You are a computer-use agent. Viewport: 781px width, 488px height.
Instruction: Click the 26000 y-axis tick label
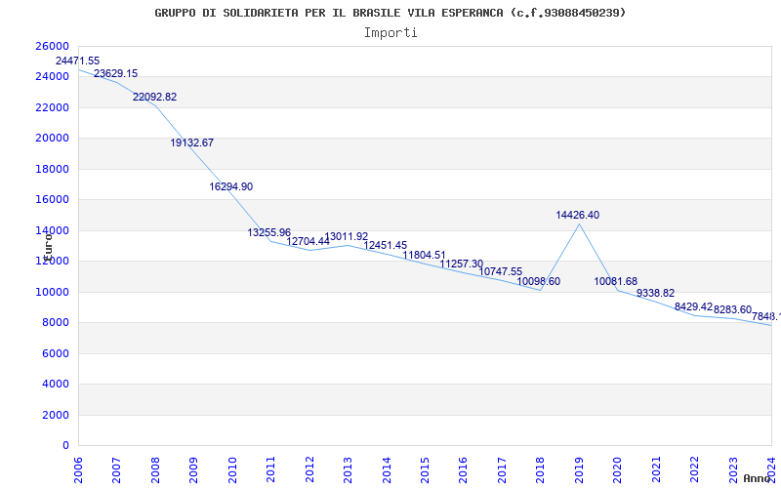[53, 46]
